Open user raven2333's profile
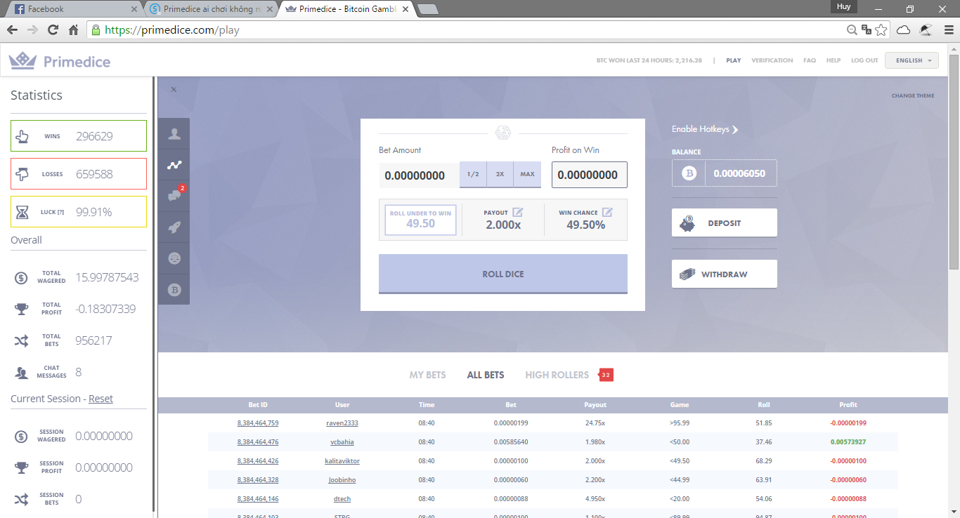960x518 pixels. point(342,423)
